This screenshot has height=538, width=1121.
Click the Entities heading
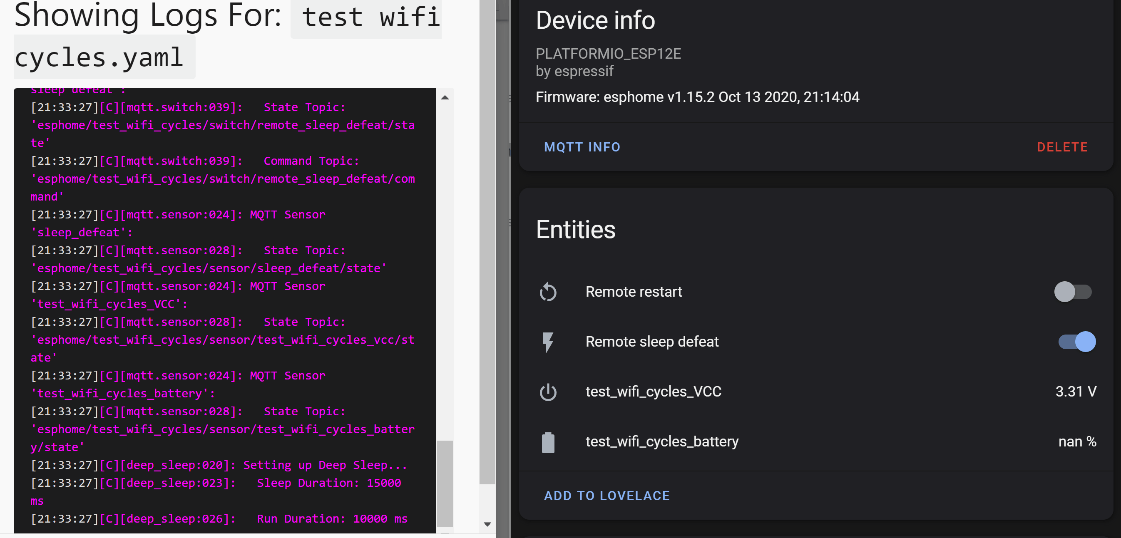coord(575,230)
